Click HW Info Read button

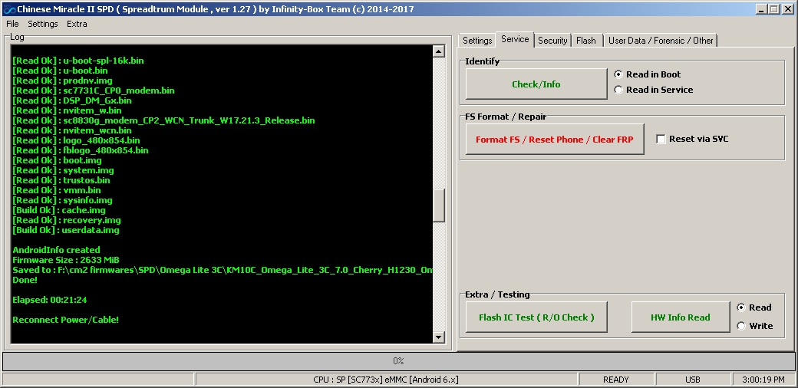point(680,317)
